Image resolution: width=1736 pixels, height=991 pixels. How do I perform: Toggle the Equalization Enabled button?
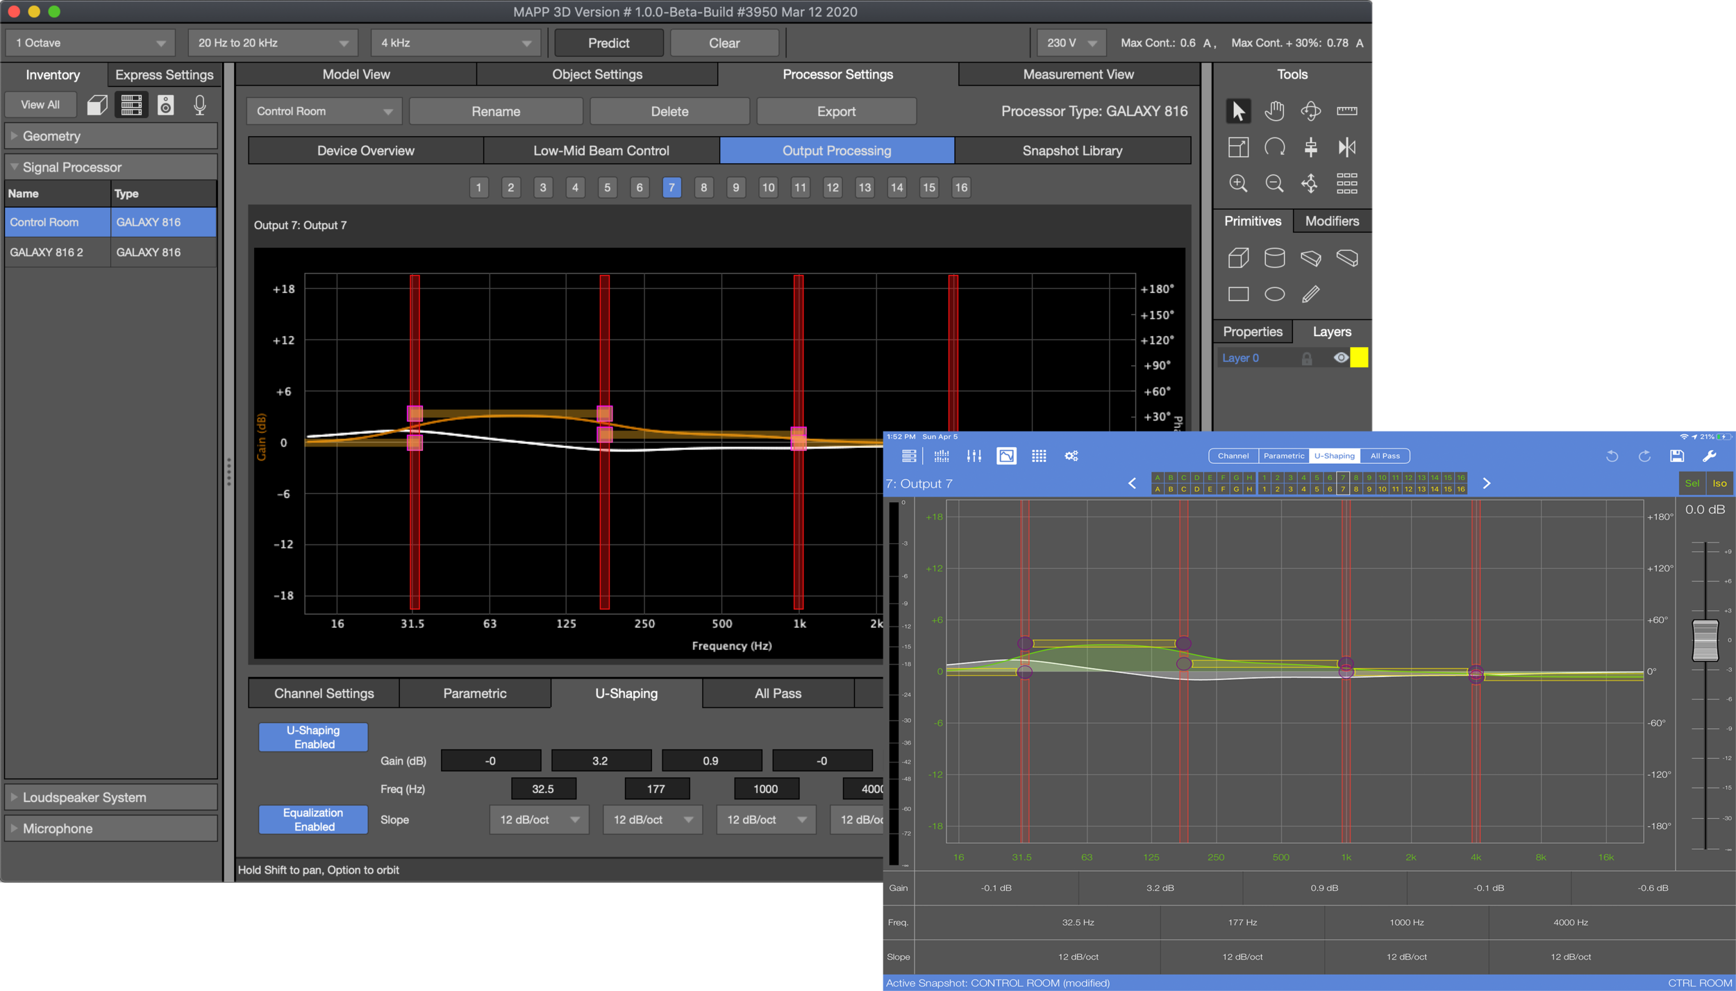(x=313, y=819)
